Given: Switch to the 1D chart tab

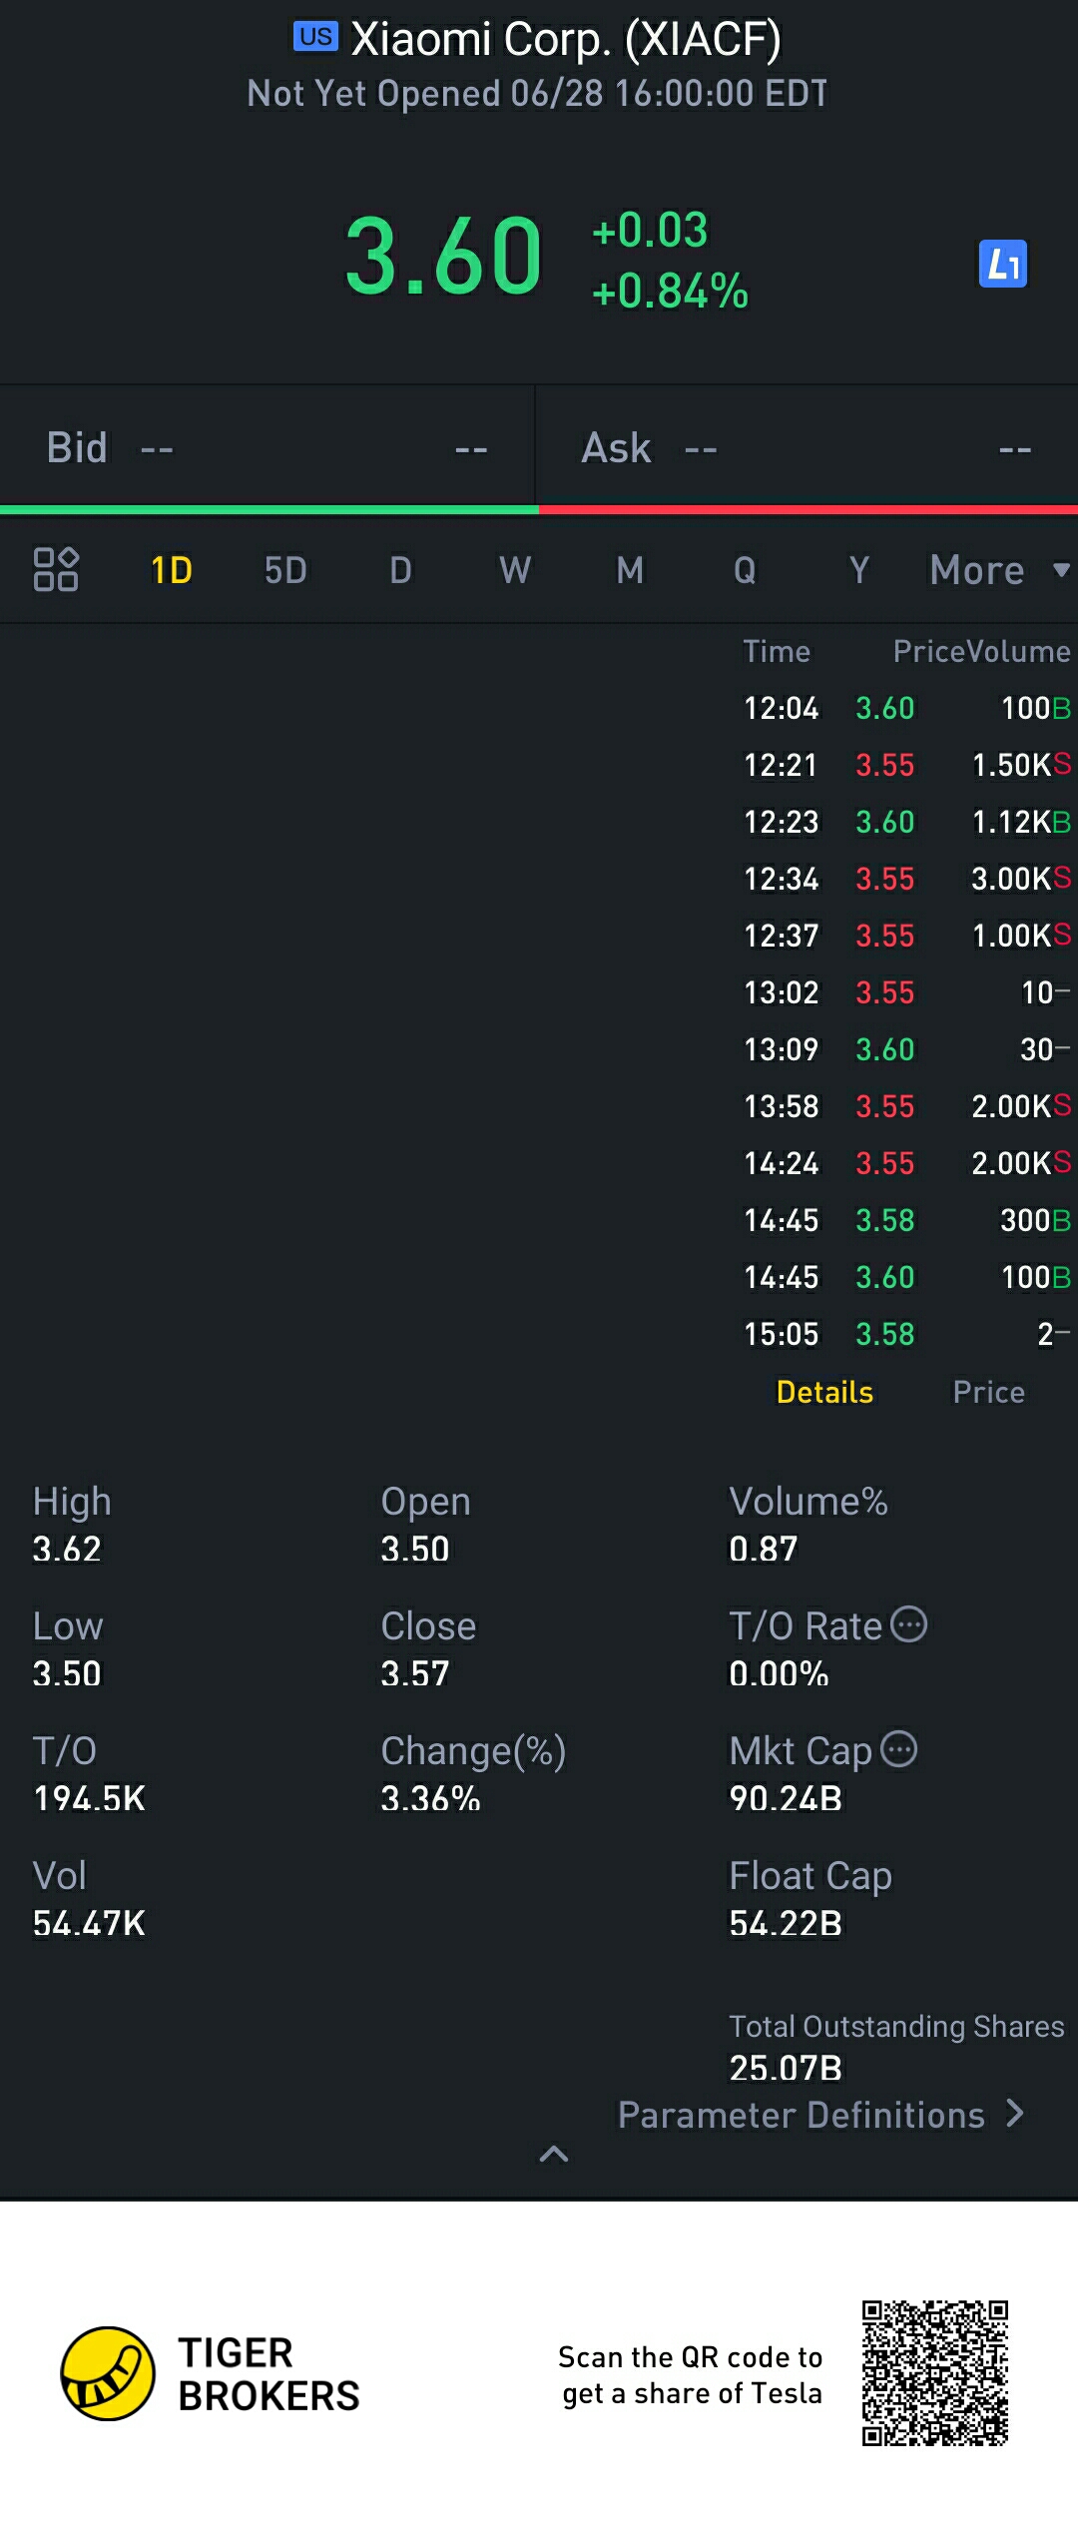Looking at the screenshot, I should click(171, 570).
